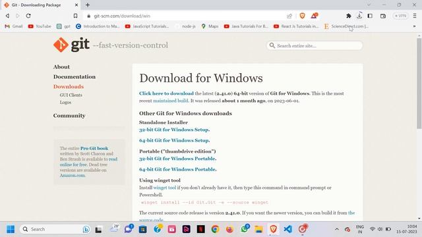Image resolution: width=422 pixels, height=237 pixels.
Task: Open the Windows Start button
Action: pyautogui.click(x=11, y=229)
